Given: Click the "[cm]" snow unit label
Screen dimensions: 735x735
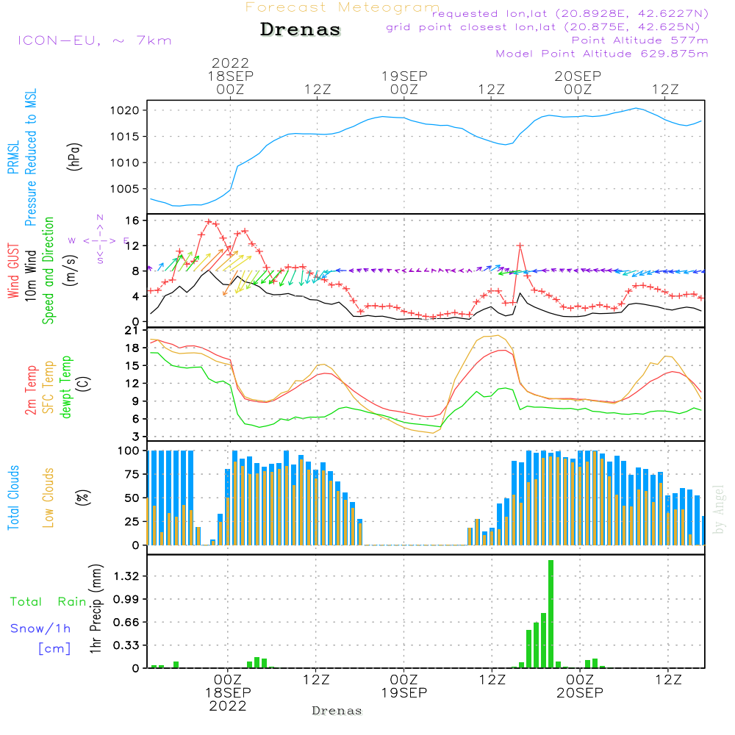Looking at the screenshot, I should pyautogui.click(x=54, y=649).
